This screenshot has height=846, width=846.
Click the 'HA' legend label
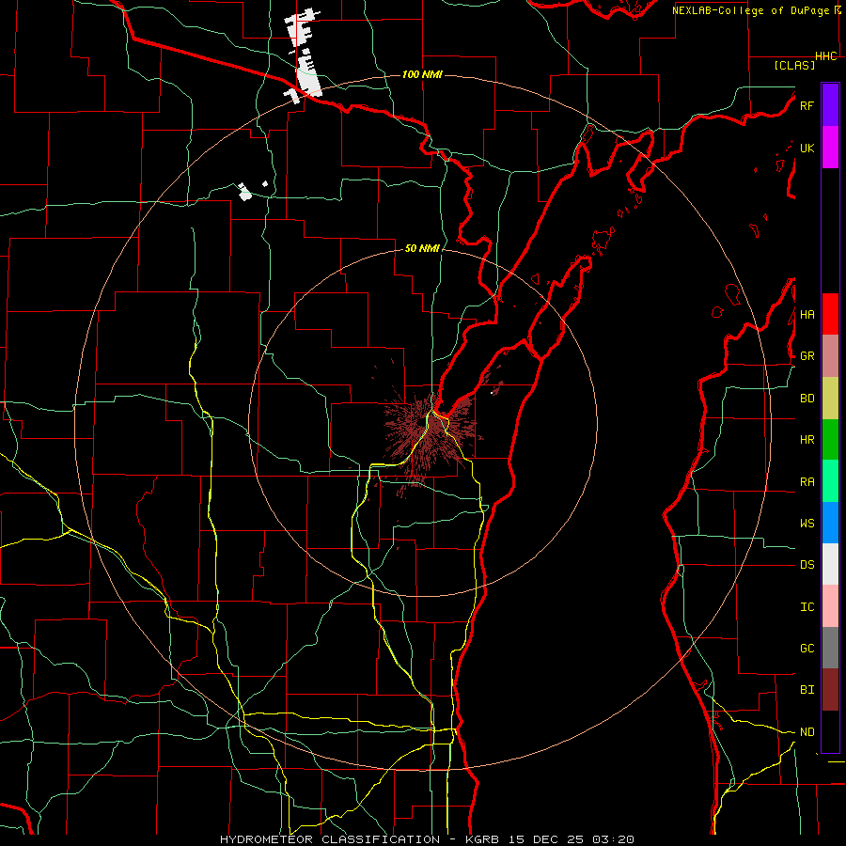click(807, 315)
